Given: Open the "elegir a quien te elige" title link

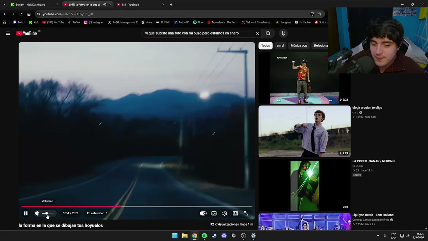Looking at the screenshot, I should 367,108.
